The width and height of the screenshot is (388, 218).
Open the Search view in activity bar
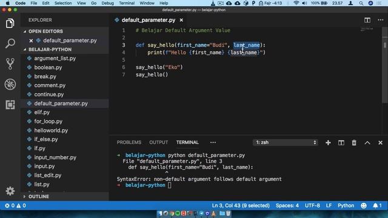[x=10, y=44]
